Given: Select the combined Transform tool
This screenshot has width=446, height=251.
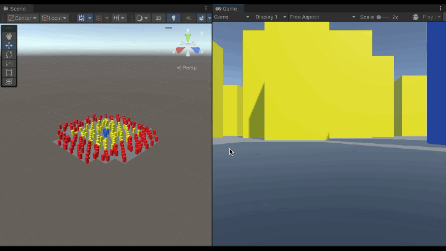Looking at the screenshot, I should tap(9, 82).
